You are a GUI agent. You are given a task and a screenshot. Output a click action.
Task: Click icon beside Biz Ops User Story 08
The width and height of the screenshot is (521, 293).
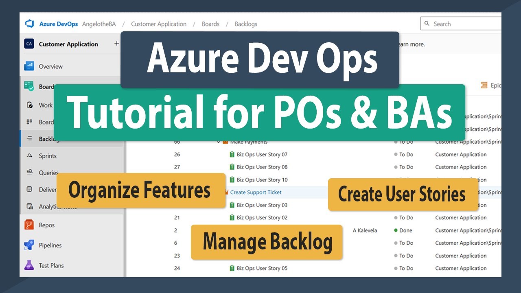[232, 167]
